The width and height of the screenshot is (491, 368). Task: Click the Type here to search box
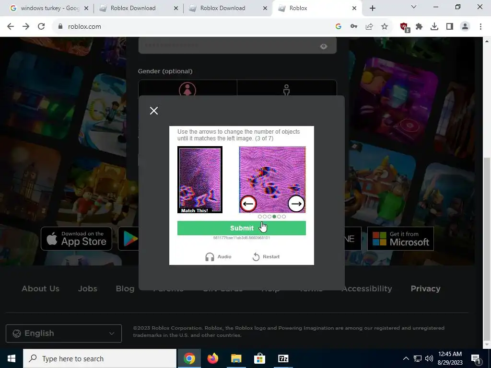click(100, 358)
